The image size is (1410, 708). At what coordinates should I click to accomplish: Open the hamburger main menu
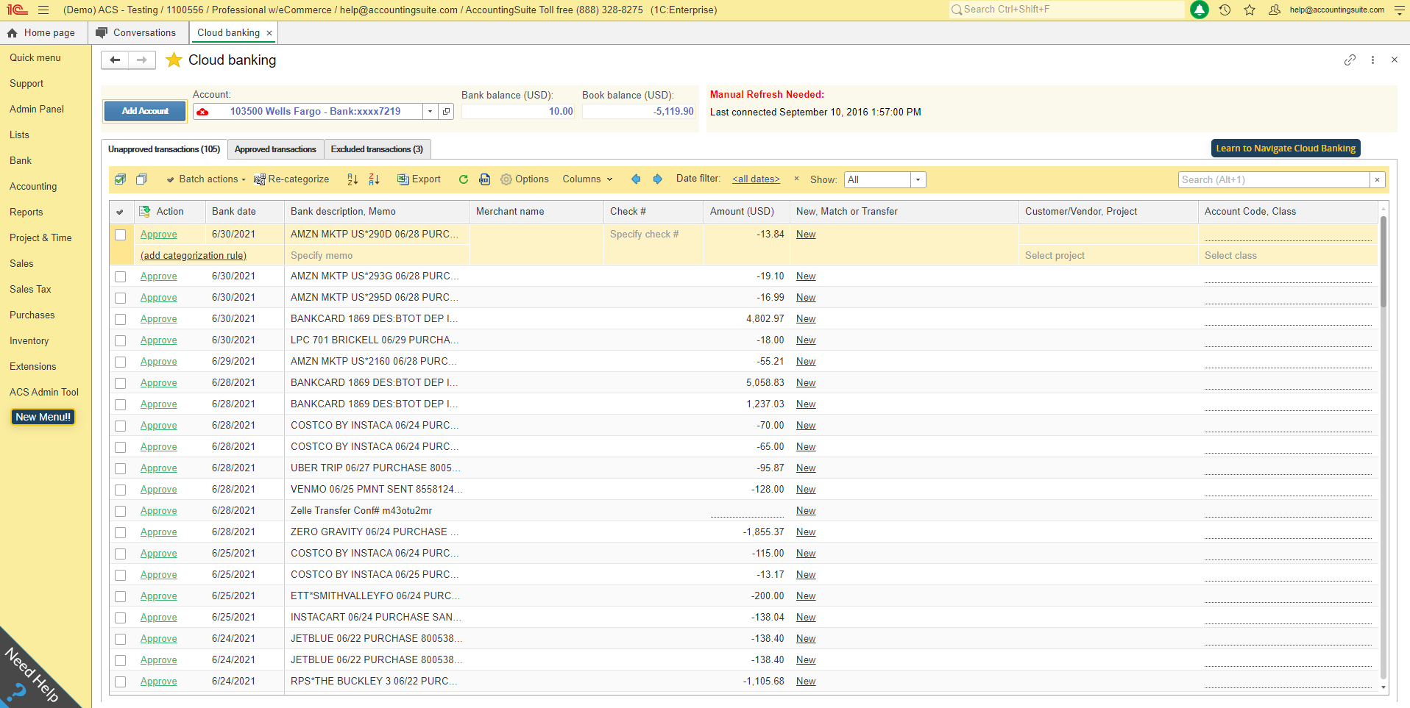coord(43,10)
